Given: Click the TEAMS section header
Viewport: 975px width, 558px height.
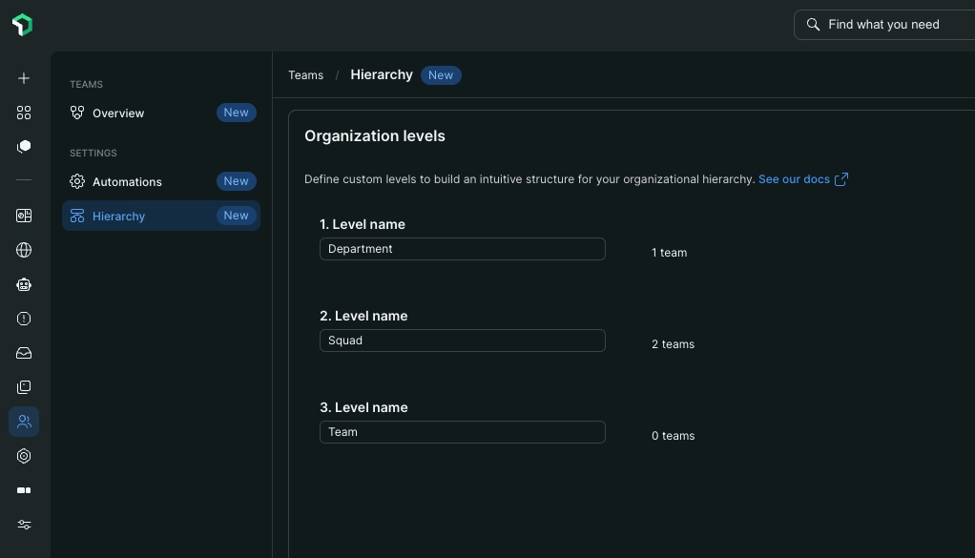Looking at the screenshot, I should [87, 85].
